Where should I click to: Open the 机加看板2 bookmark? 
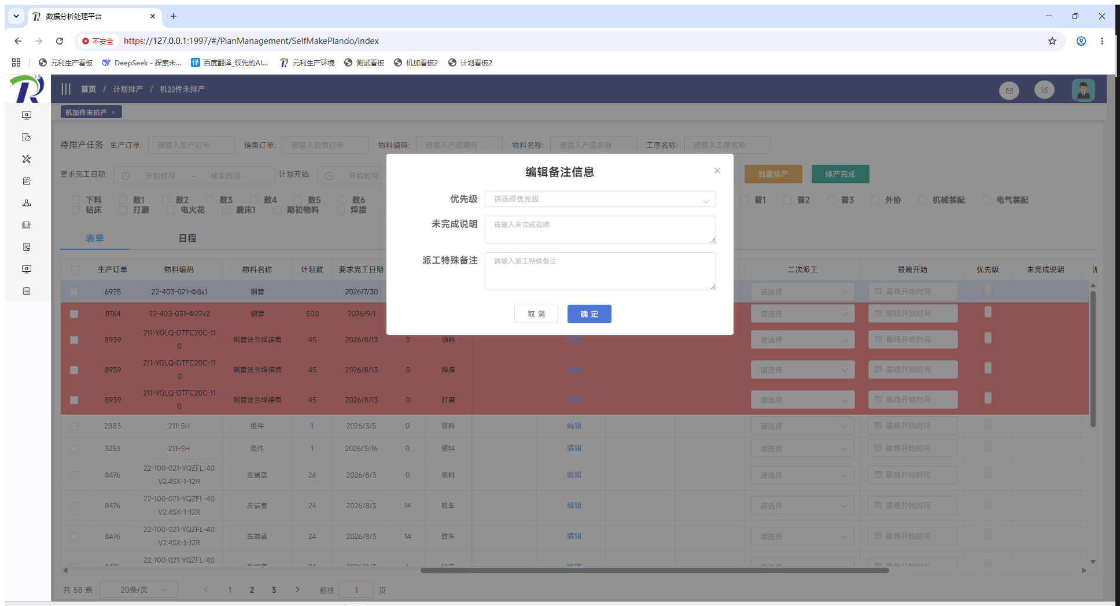click(x=416, y=62)
